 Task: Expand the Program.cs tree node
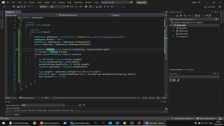click(x=174, y=36)
